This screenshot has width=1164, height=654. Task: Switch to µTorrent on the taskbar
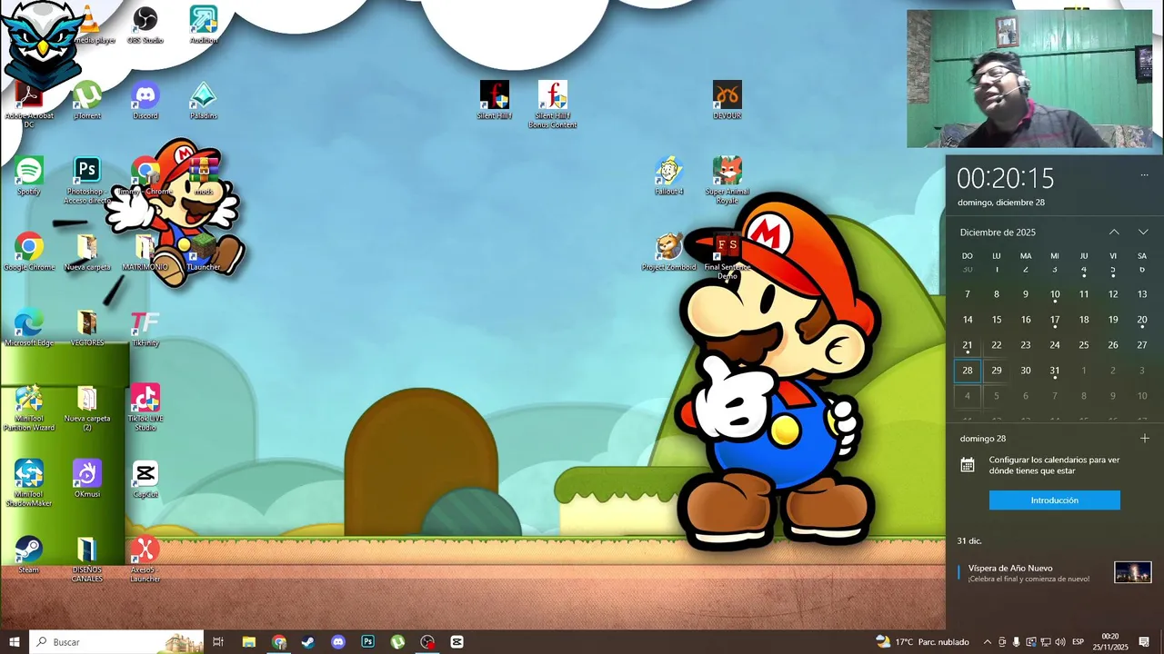(x=398, y=642)
